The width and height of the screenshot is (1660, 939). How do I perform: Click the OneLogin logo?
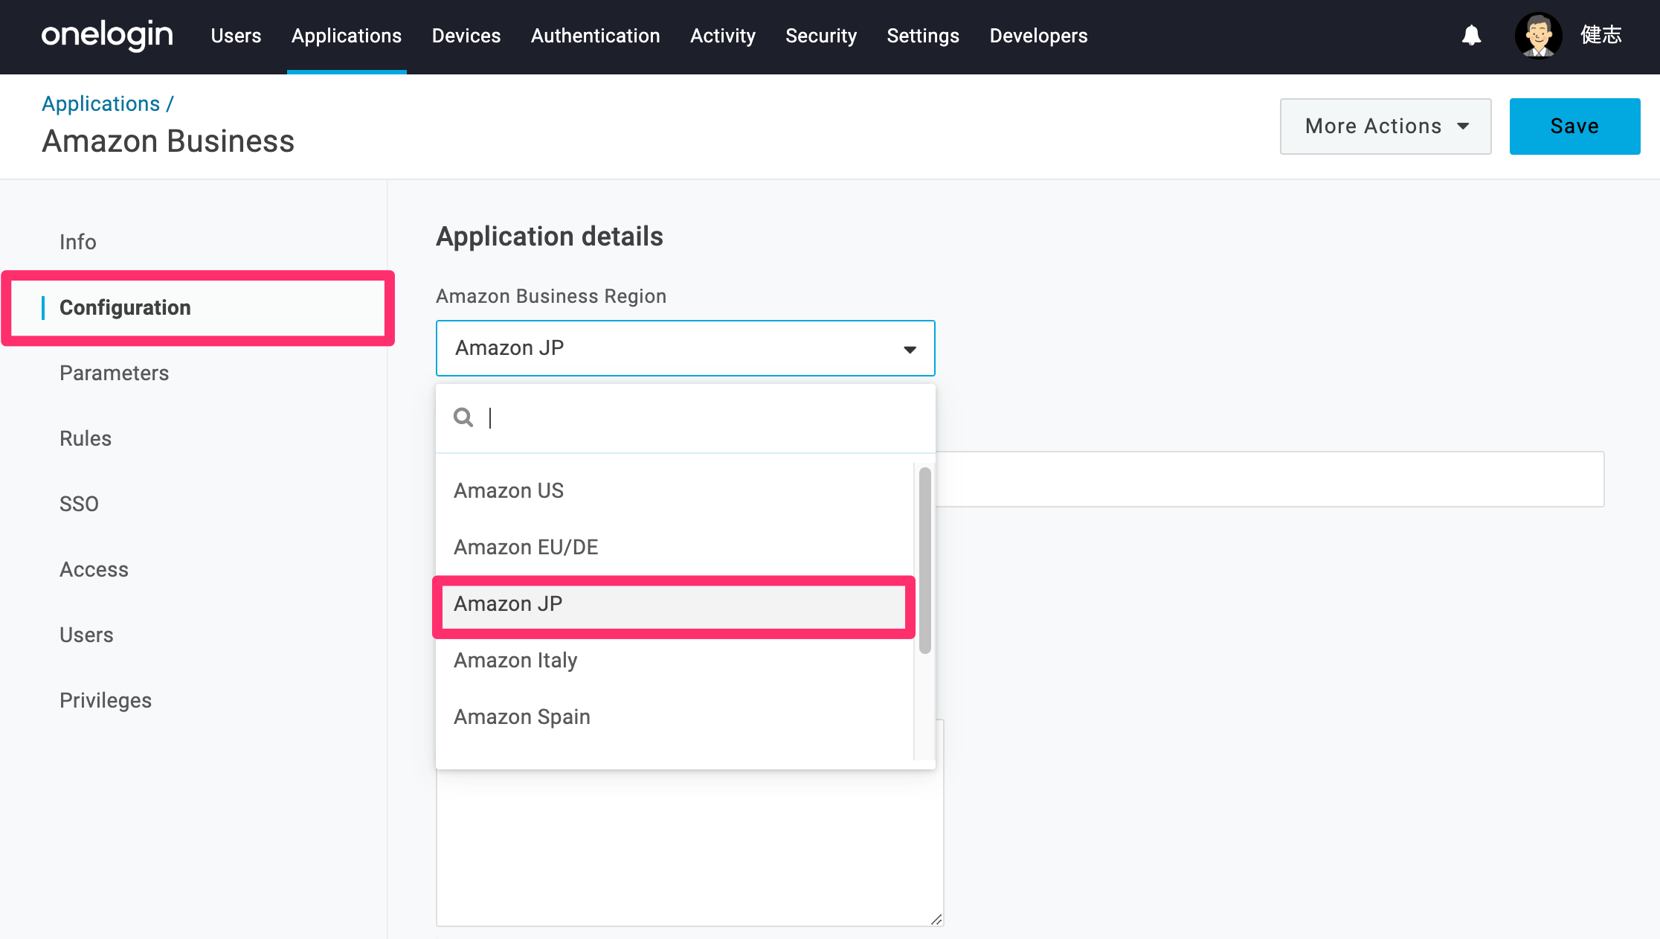coord(107,35)
